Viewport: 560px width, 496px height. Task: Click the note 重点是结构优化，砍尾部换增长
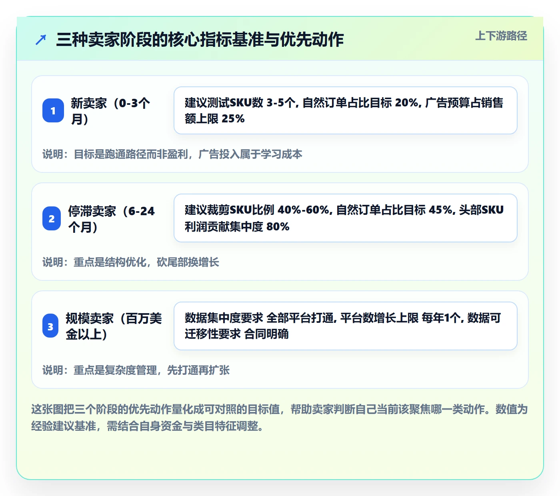coord(131,262)
